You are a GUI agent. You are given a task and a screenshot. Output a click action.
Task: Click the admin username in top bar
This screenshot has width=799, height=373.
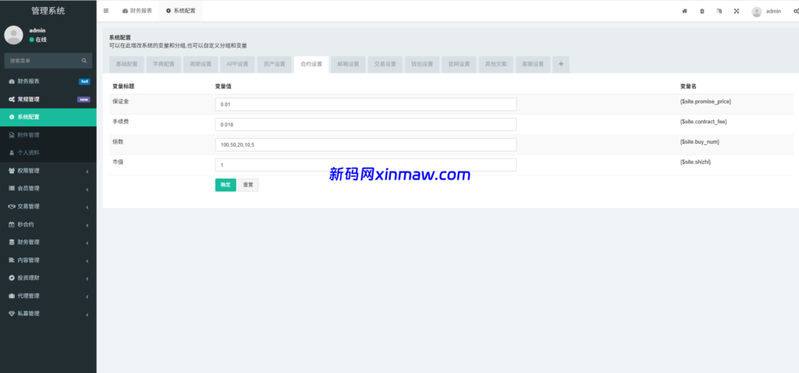pyautogui.click(x=773, y=11)
